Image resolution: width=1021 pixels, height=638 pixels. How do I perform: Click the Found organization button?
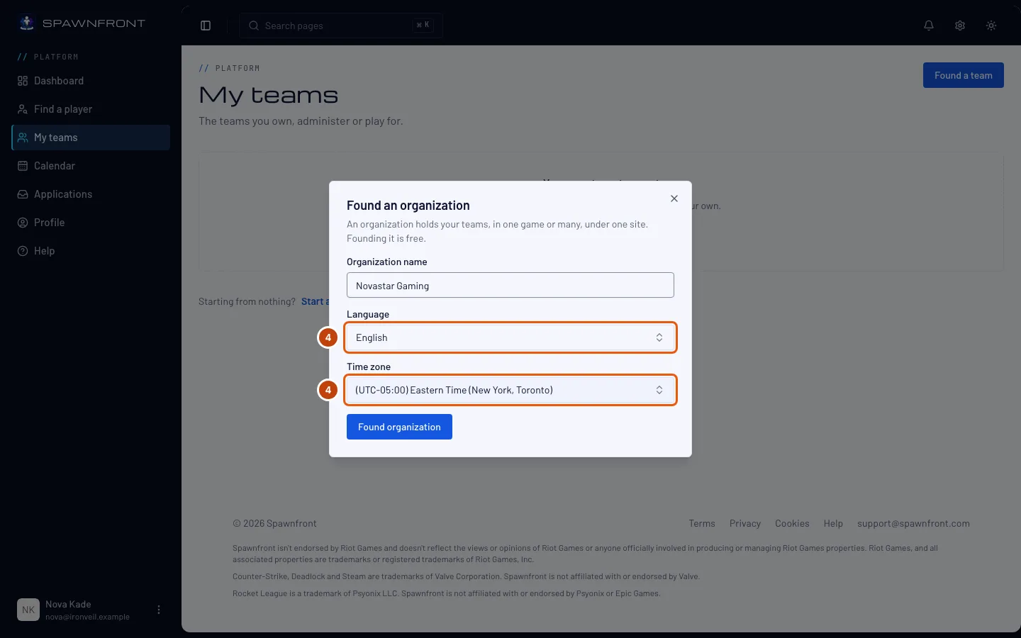(399, 427)
